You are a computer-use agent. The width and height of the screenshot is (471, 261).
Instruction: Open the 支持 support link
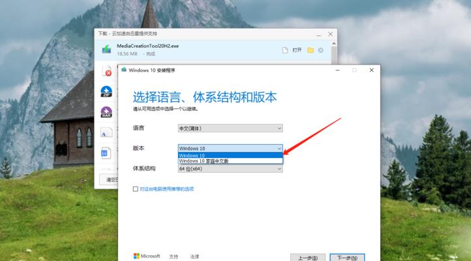click(174, 256)
